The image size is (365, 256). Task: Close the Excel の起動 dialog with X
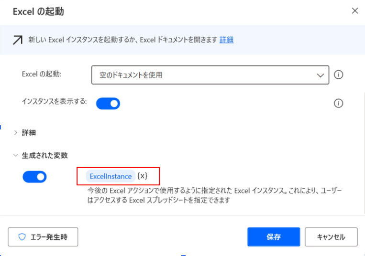pyautogui.click(x=355, y=11)
